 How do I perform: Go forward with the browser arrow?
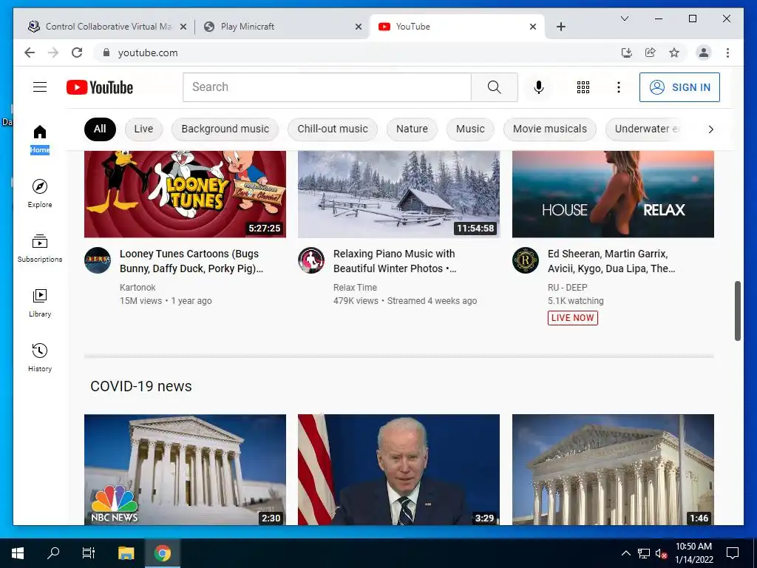[53, 53]
